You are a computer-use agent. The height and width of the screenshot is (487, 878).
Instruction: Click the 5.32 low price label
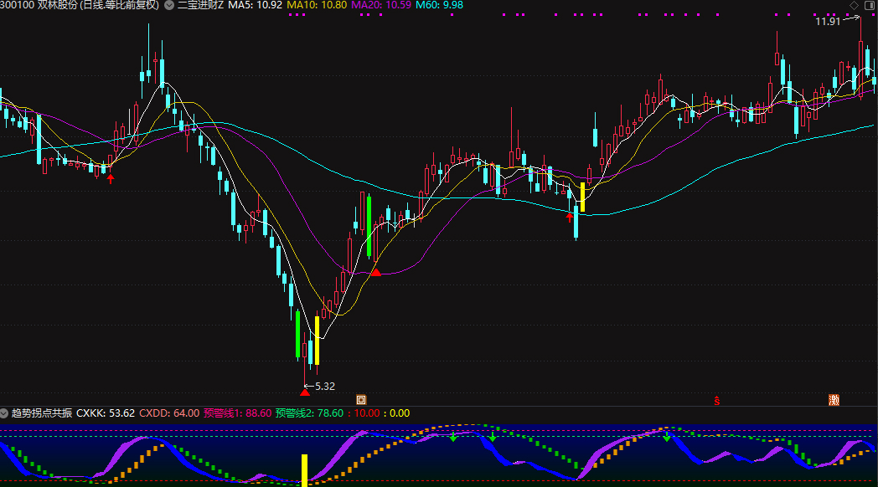pos(325,387)
